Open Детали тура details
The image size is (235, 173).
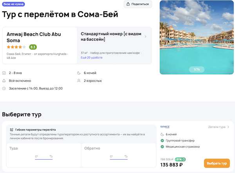(x=219, y=127)
